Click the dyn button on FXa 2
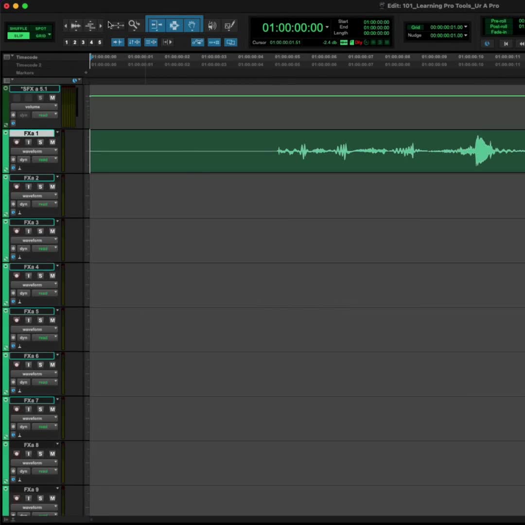 click(x=23, y=204)
